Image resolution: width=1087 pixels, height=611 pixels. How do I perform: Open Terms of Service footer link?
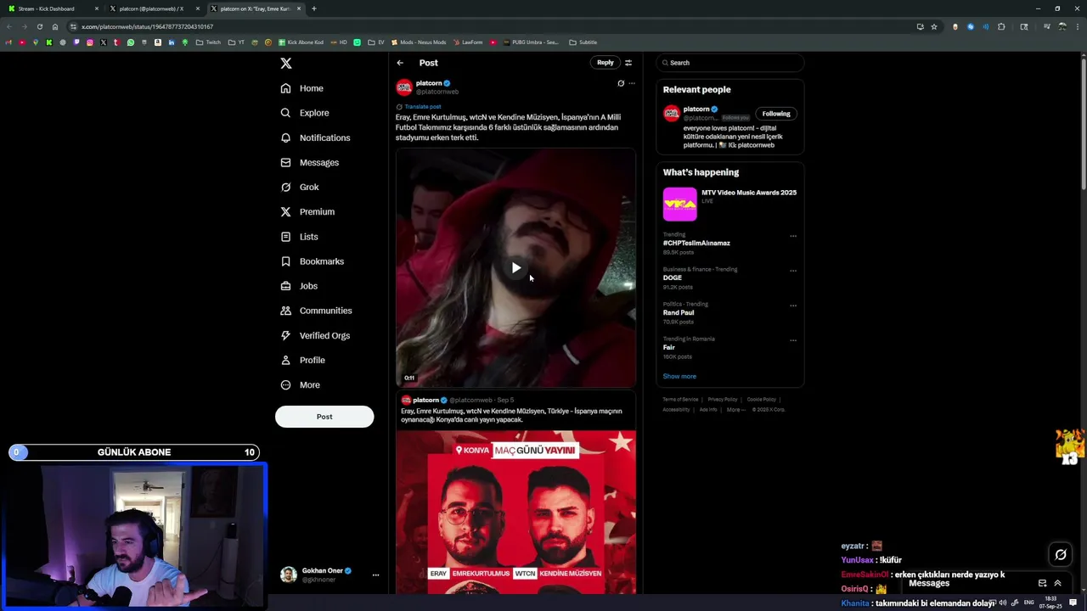click(680, 400)
